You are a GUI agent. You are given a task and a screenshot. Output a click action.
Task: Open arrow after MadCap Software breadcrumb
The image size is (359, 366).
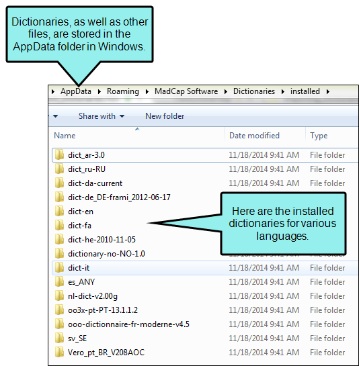(x=226, y=91)
